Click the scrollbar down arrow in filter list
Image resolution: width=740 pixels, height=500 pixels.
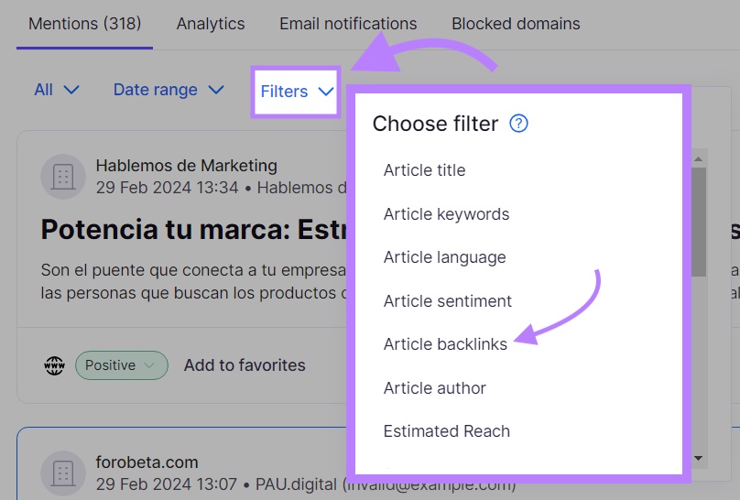point(699,458)
